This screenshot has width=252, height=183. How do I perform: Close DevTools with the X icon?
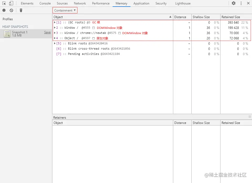(248, 3)
